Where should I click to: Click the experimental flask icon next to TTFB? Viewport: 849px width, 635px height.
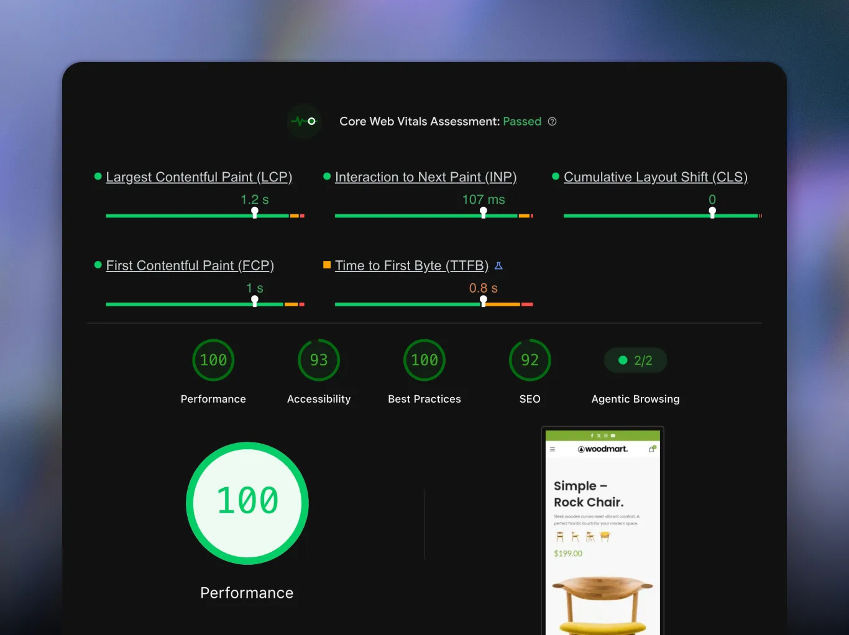point(498,266)
